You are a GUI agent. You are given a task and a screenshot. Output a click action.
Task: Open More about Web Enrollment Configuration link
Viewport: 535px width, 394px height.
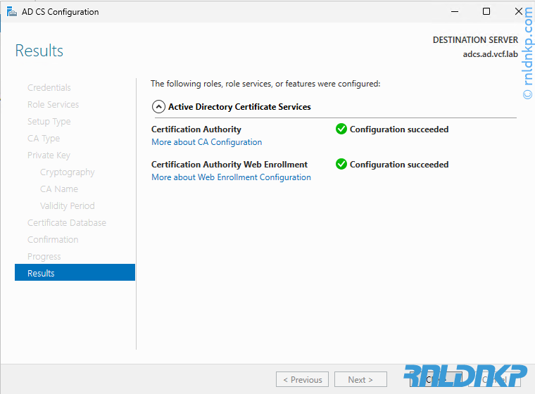(231, 177)
